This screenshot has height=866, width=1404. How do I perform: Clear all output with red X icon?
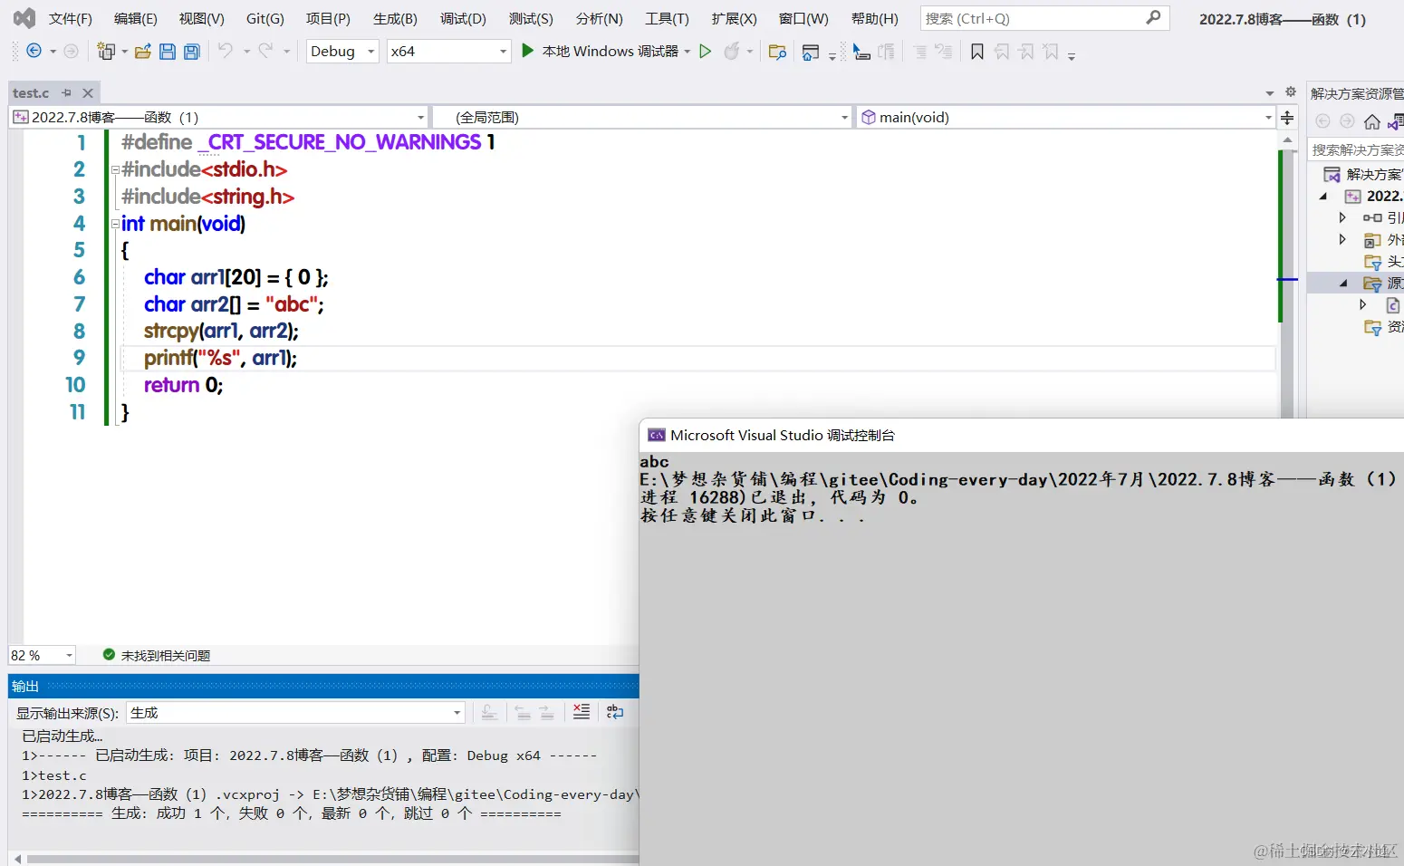pyautogui.click(x=582, y=712)
